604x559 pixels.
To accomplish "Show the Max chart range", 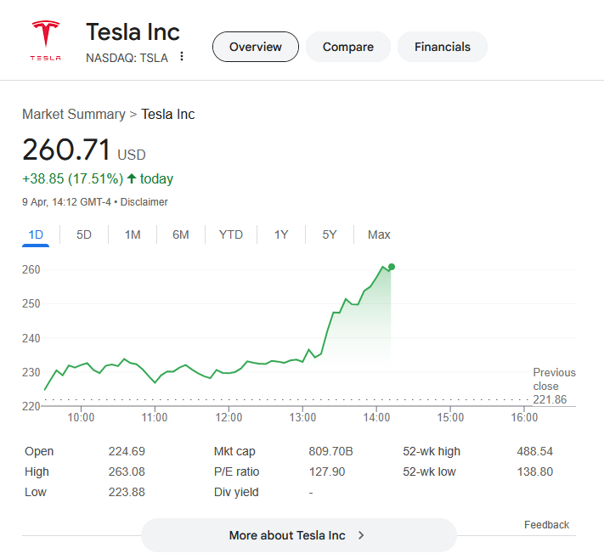I will 379,234.
